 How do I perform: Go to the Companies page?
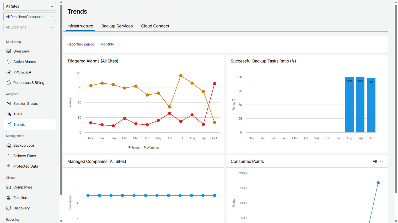[23, 187]
